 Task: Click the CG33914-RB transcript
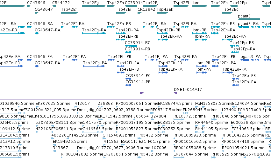pos(128,52)
